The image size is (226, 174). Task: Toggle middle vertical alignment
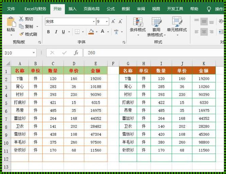pos(204,21)
